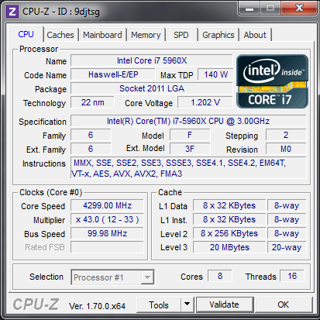Expand the Processor #1 selection combo box
This screenshot has height=320, width=320.
(x=112, y=277)
